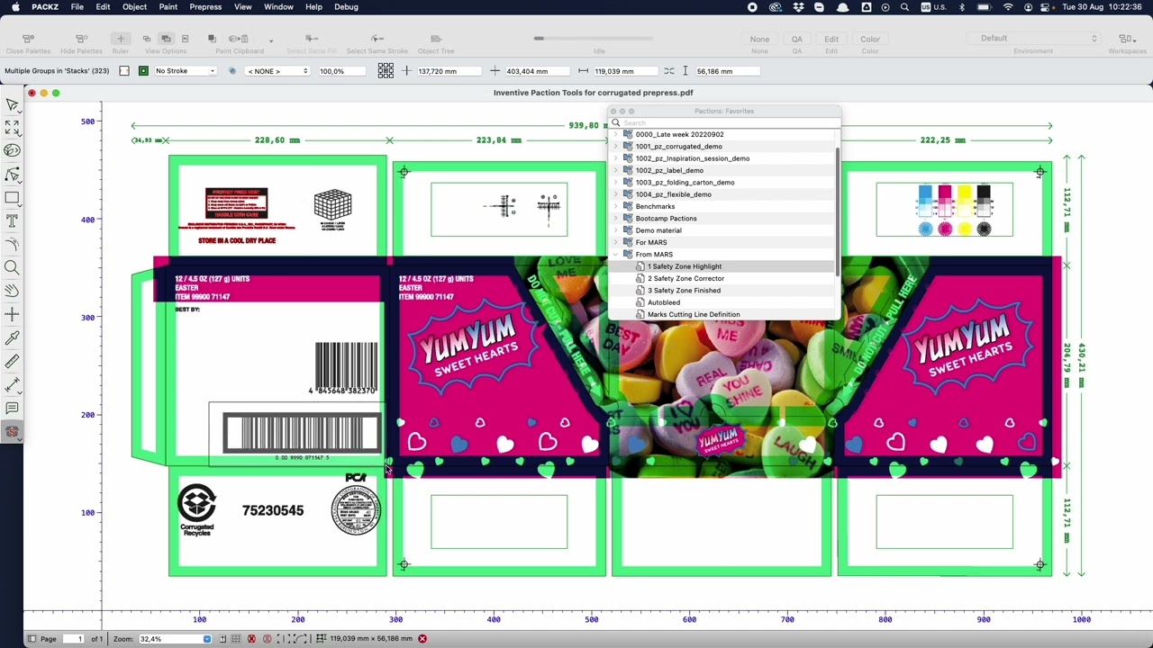Expand the Demo material folder
Image resolution: width=1153 pixels, height=648 pixels.
pos(616,230)
